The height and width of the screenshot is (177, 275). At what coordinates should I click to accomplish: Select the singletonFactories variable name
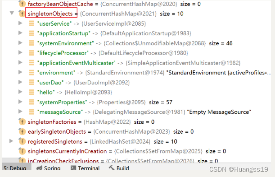(x=52, y=122)
